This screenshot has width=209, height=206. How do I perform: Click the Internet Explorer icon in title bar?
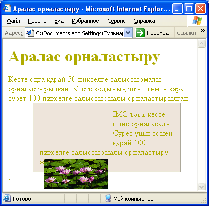[x=7, y=8]
